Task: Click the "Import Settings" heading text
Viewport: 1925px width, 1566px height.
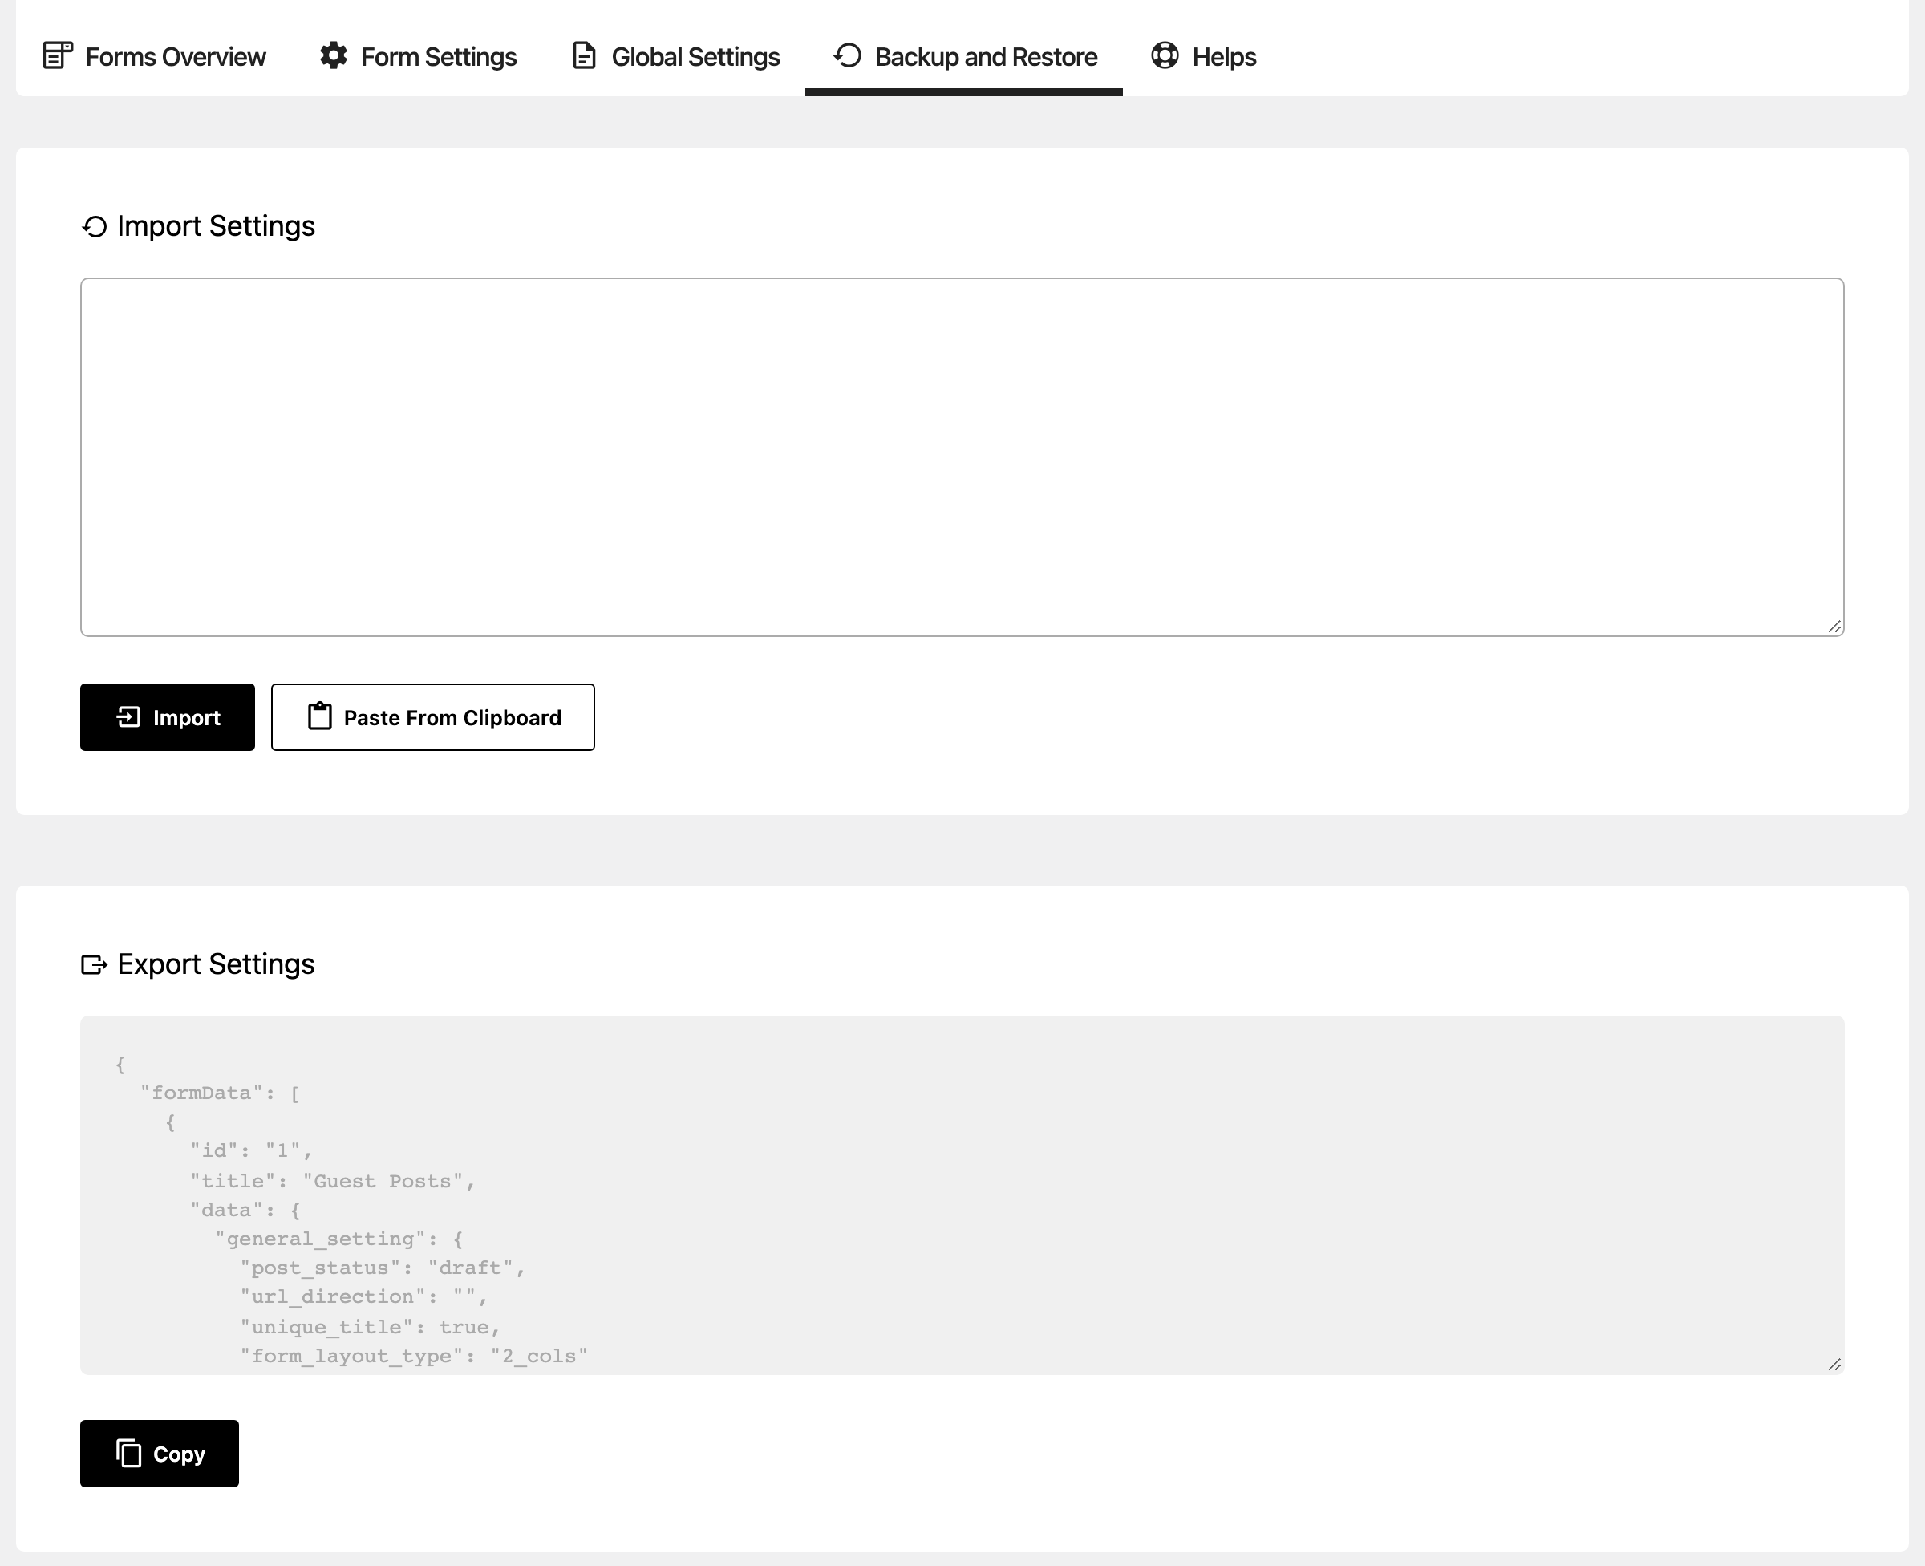Action: coord(217,226)
